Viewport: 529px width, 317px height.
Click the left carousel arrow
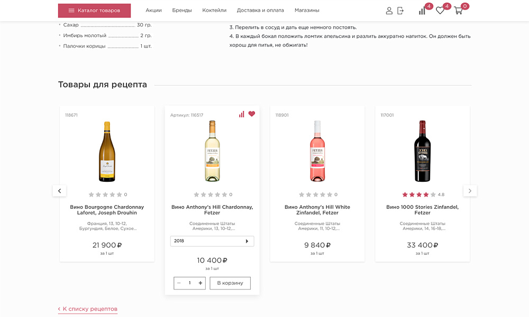click(59, 190)
